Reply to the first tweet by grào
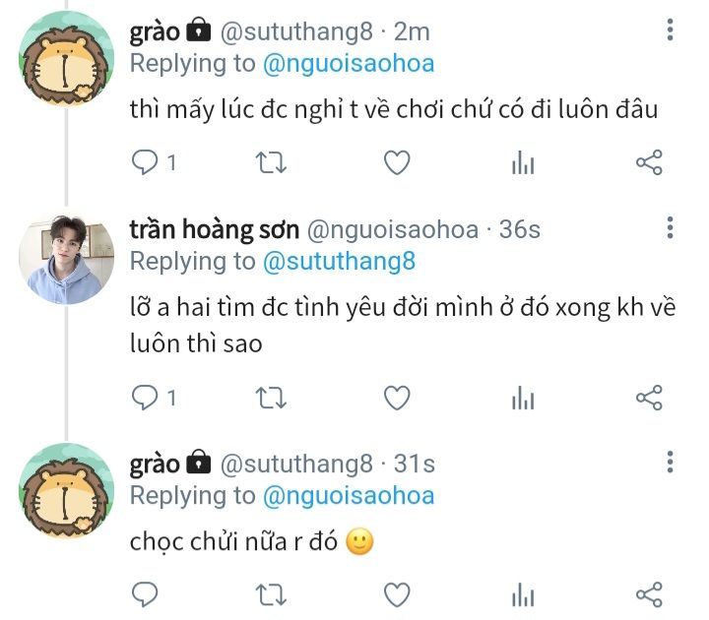The height and width of the screenshot is (620, 709). coord(145,162)
